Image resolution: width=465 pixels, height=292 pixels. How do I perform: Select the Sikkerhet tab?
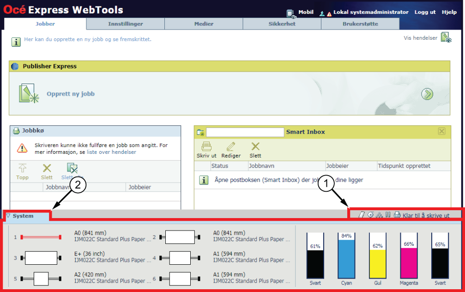[x=282, y=24]
